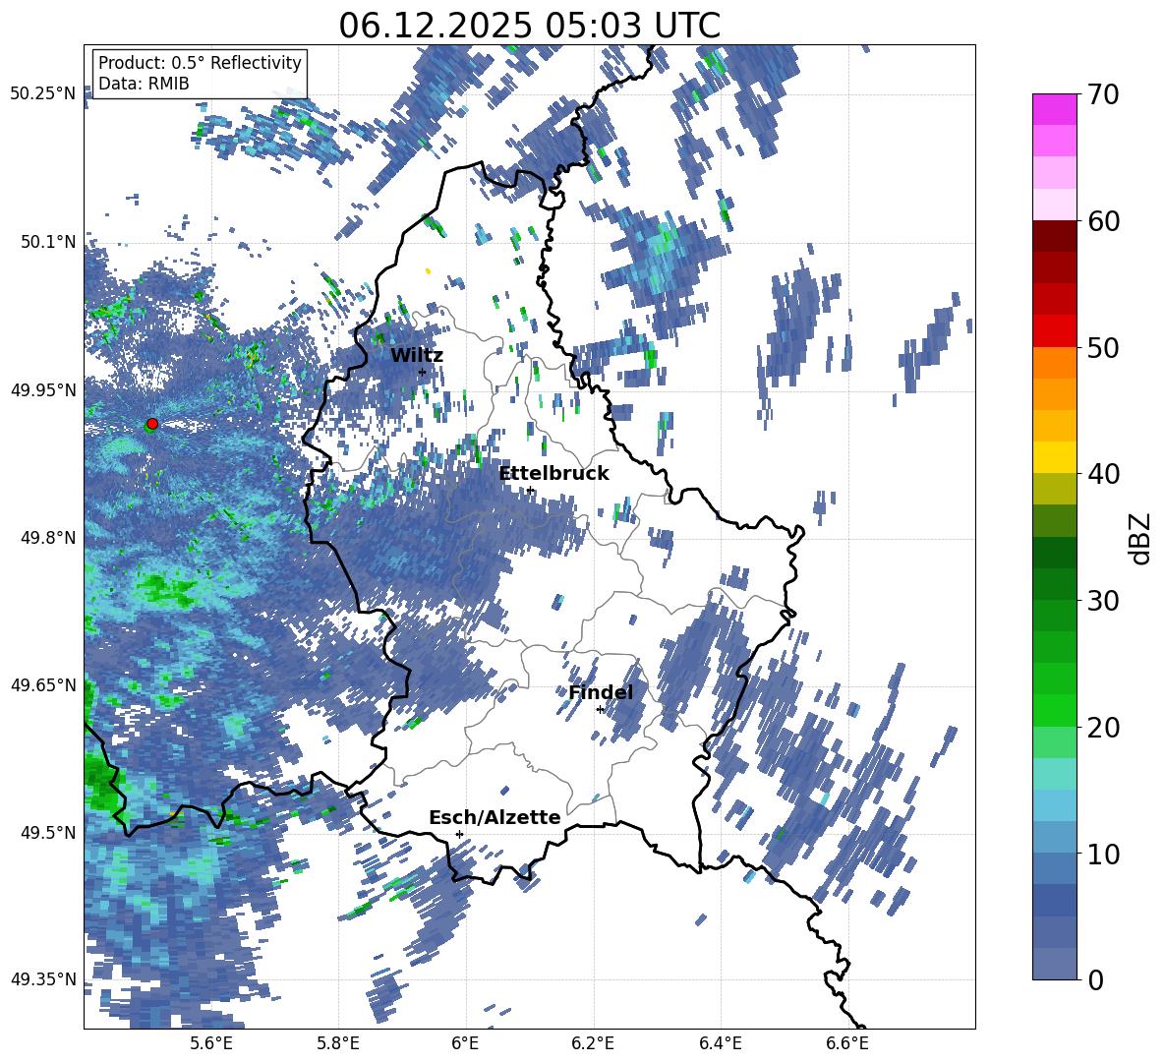This screenshot has width=1164, height=1063.
Task: Pick the dark maroon swatch below 60
Action: [x=1054, y=236]
